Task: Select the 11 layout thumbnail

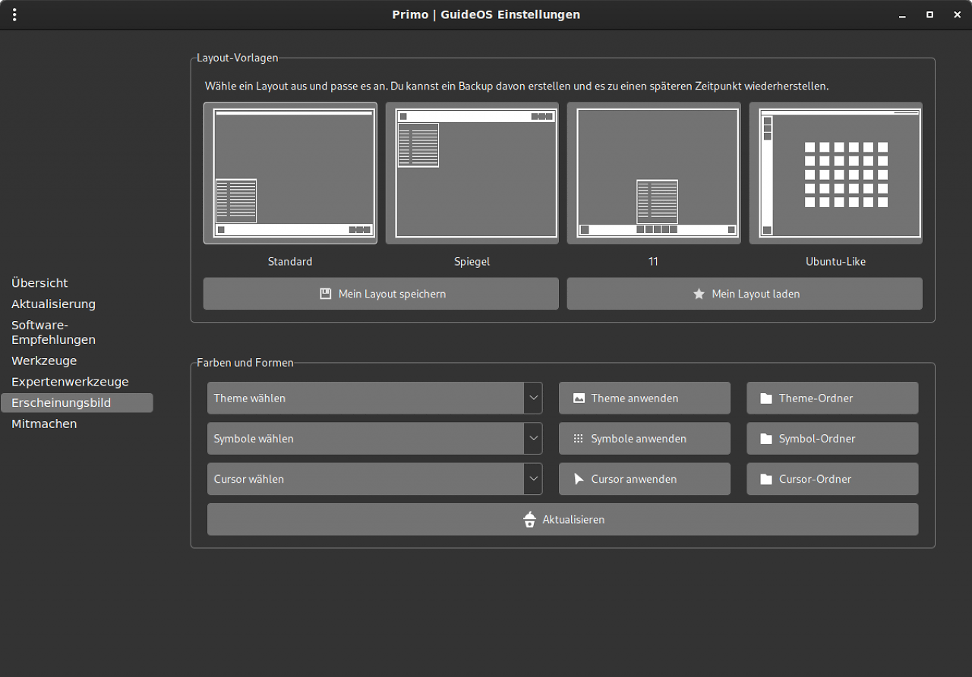Action: pyautogui.click(x=654, y=173)
